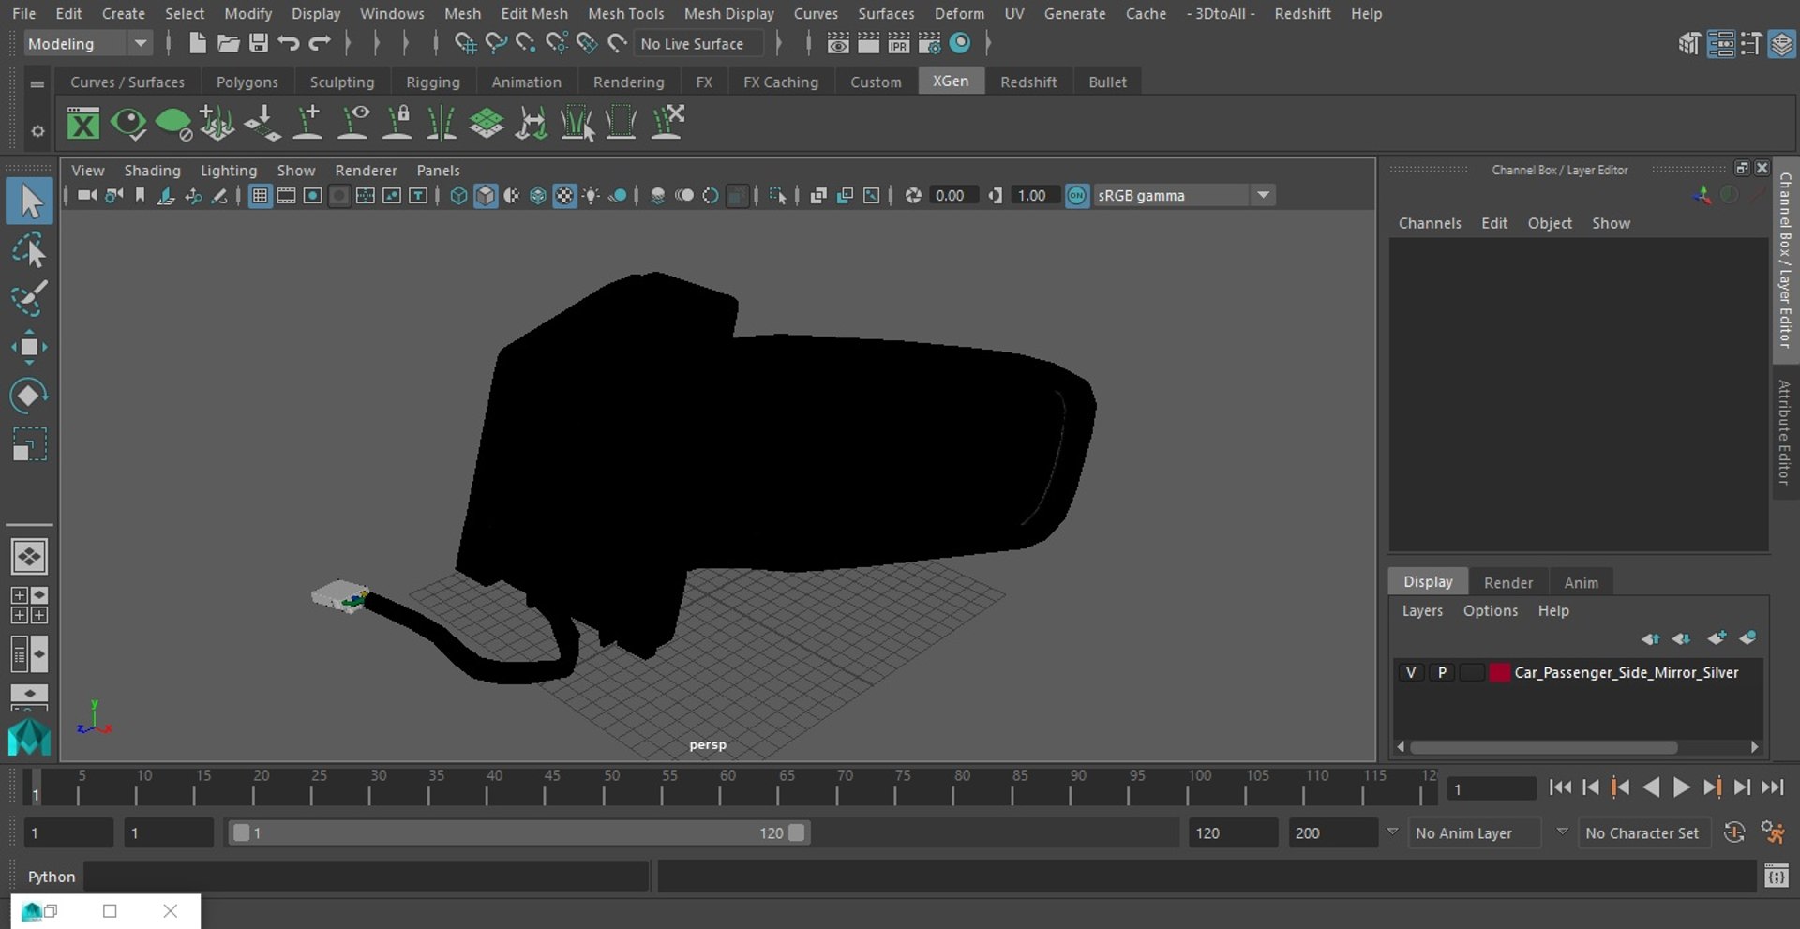Viewport: 1800px width, 929px height.
Task: Toggle wireframe shading in viewport
Action: pyautogui.click(x=458, y=195)
